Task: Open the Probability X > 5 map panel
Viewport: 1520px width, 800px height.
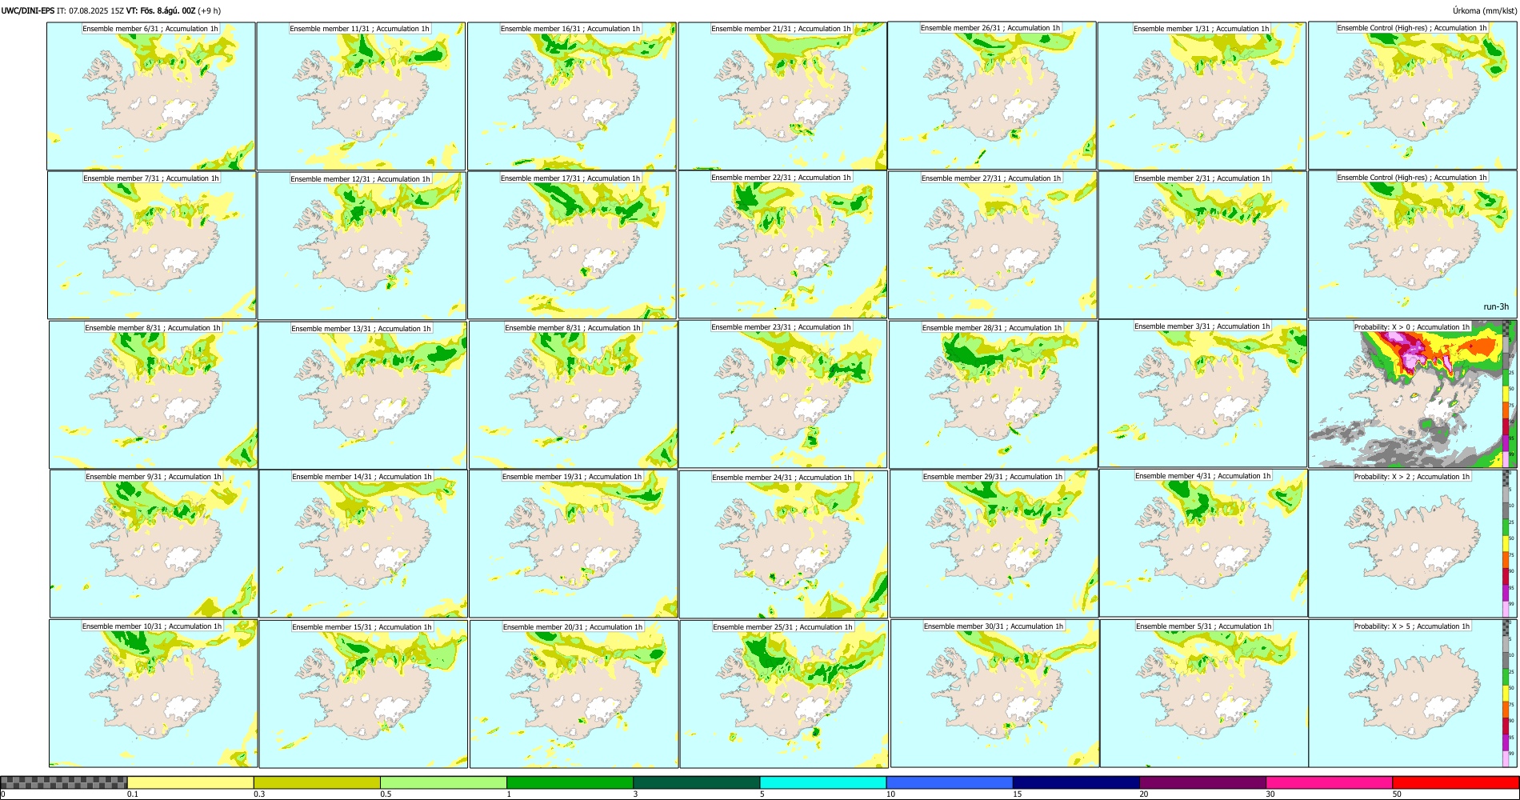Action: point(1413,694)
